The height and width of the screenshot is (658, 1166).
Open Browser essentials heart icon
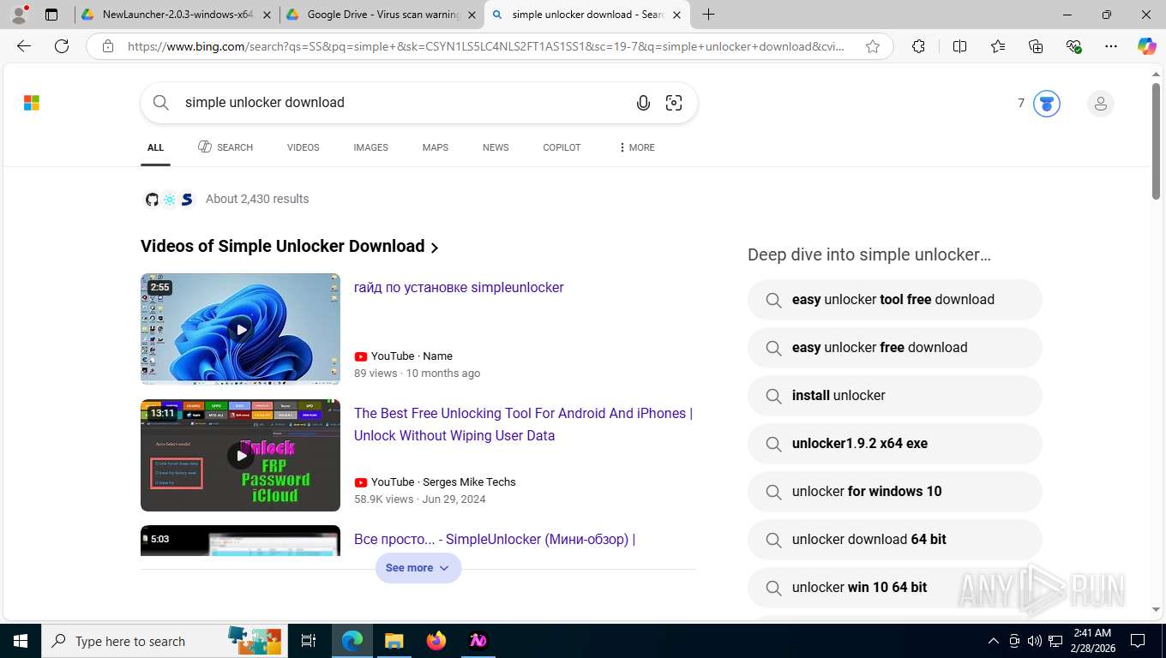tap(1073, 46)
